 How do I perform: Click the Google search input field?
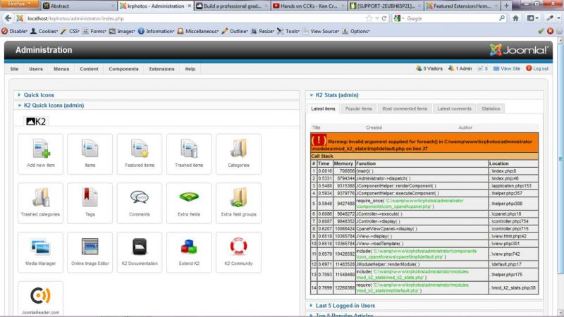click(451, 18)
